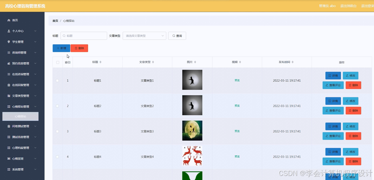Tick the select-all checkbox in table header

[57, 62]
